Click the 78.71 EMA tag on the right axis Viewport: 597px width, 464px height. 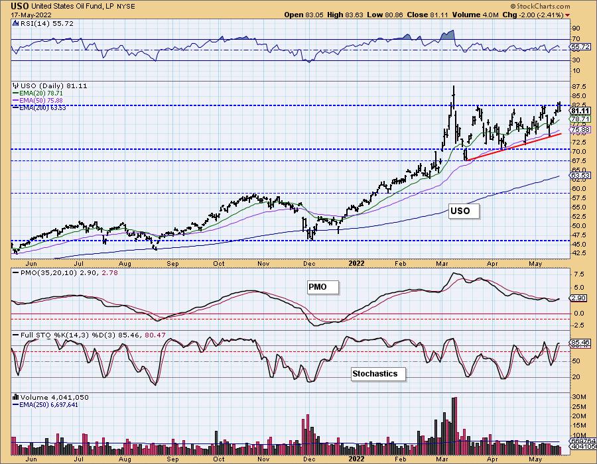tap(581, 119)
